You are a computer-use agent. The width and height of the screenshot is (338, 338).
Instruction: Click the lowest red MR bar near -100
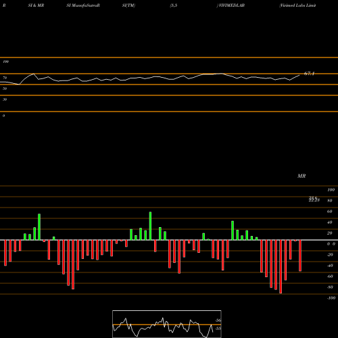[281, 266]
